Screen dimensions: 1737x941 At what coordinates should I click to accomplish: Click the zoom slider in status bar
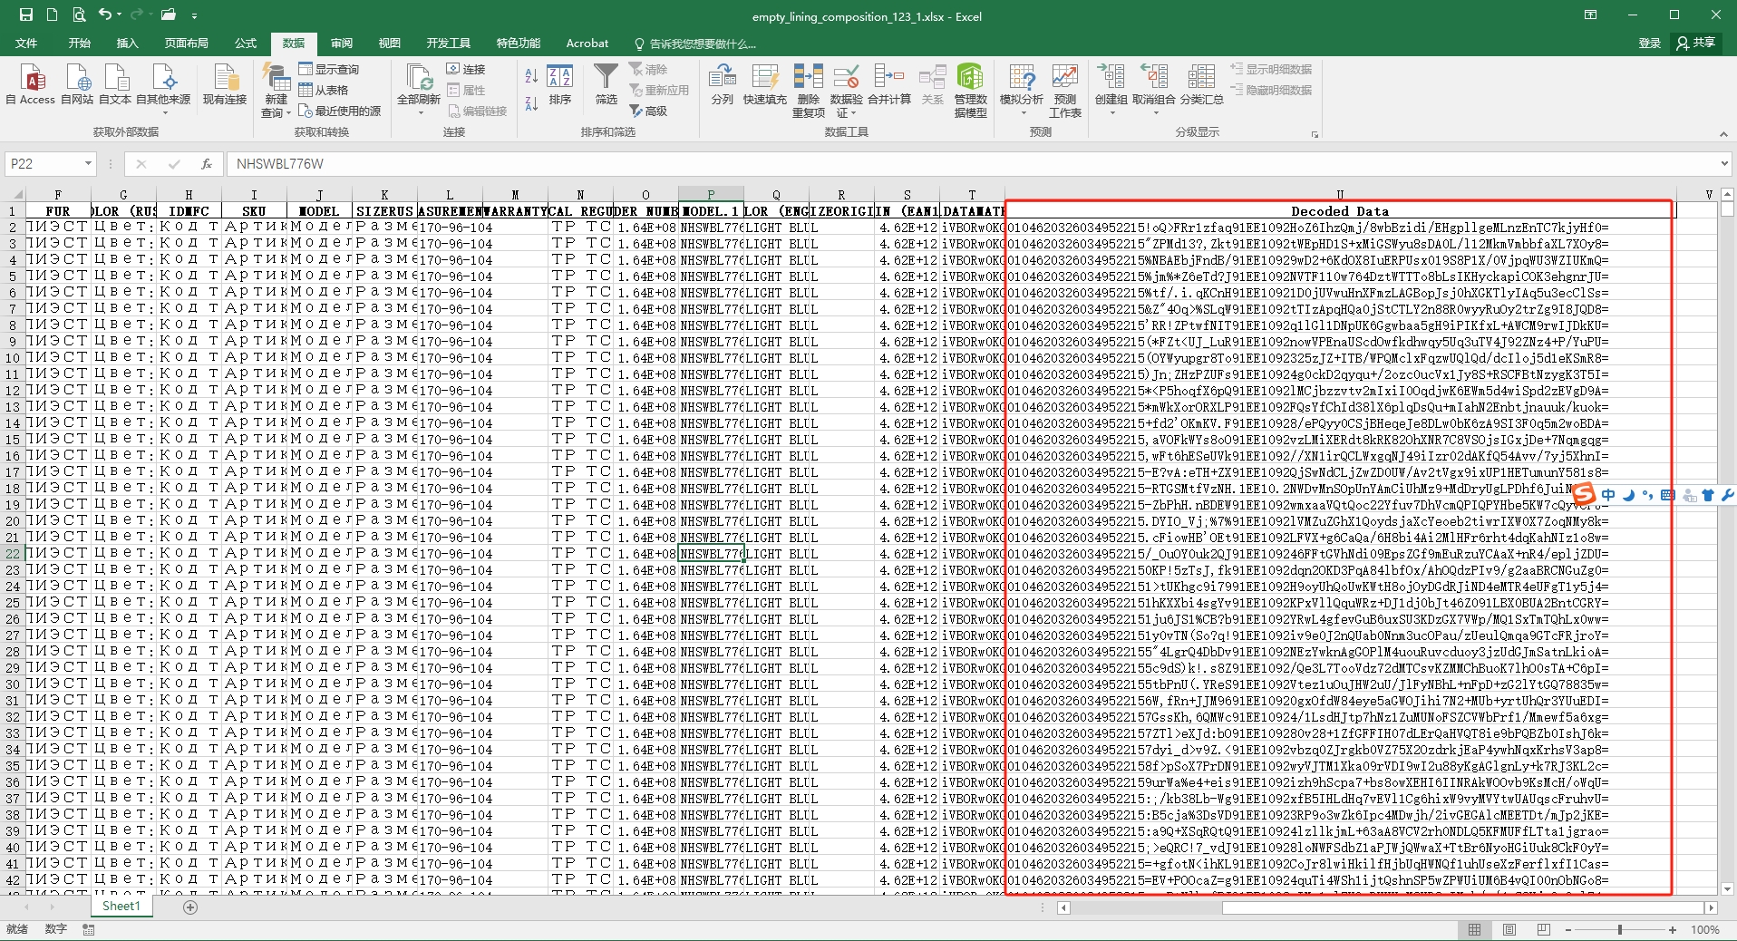(1619, 930)
